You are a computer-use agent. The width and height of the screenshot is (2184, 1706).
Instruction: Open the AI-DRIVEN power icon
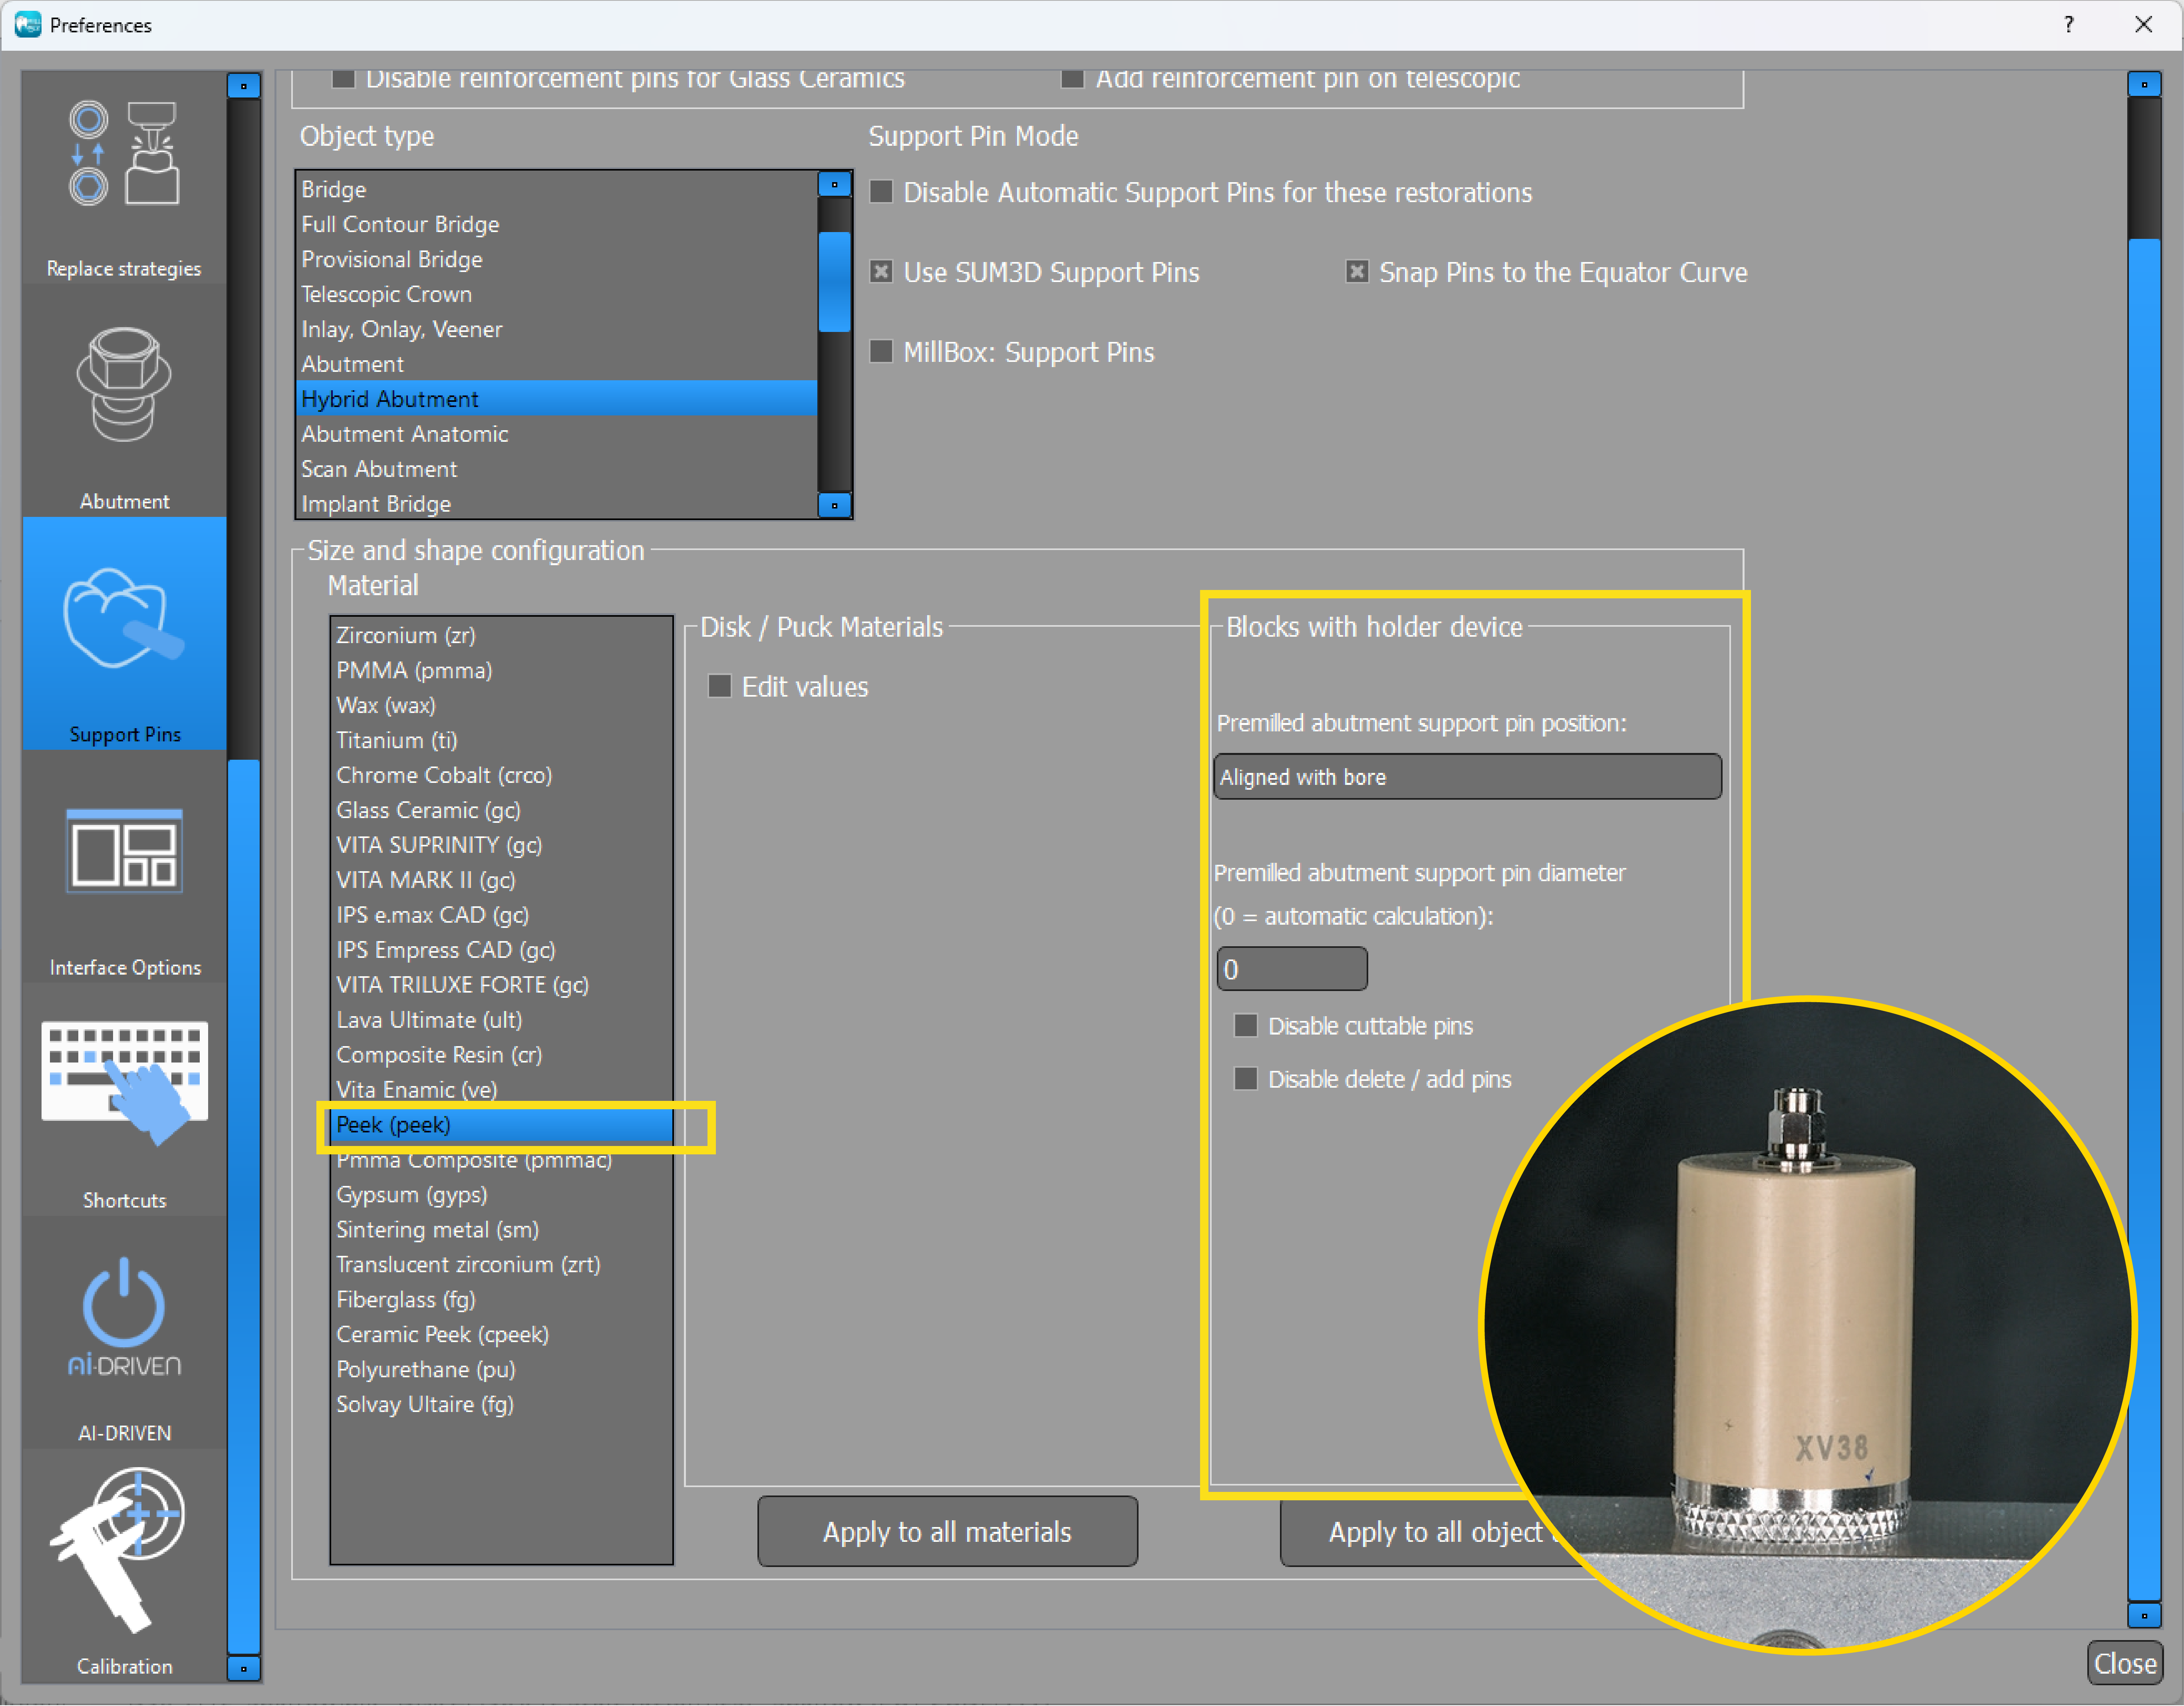click(x=124, y=1316)
